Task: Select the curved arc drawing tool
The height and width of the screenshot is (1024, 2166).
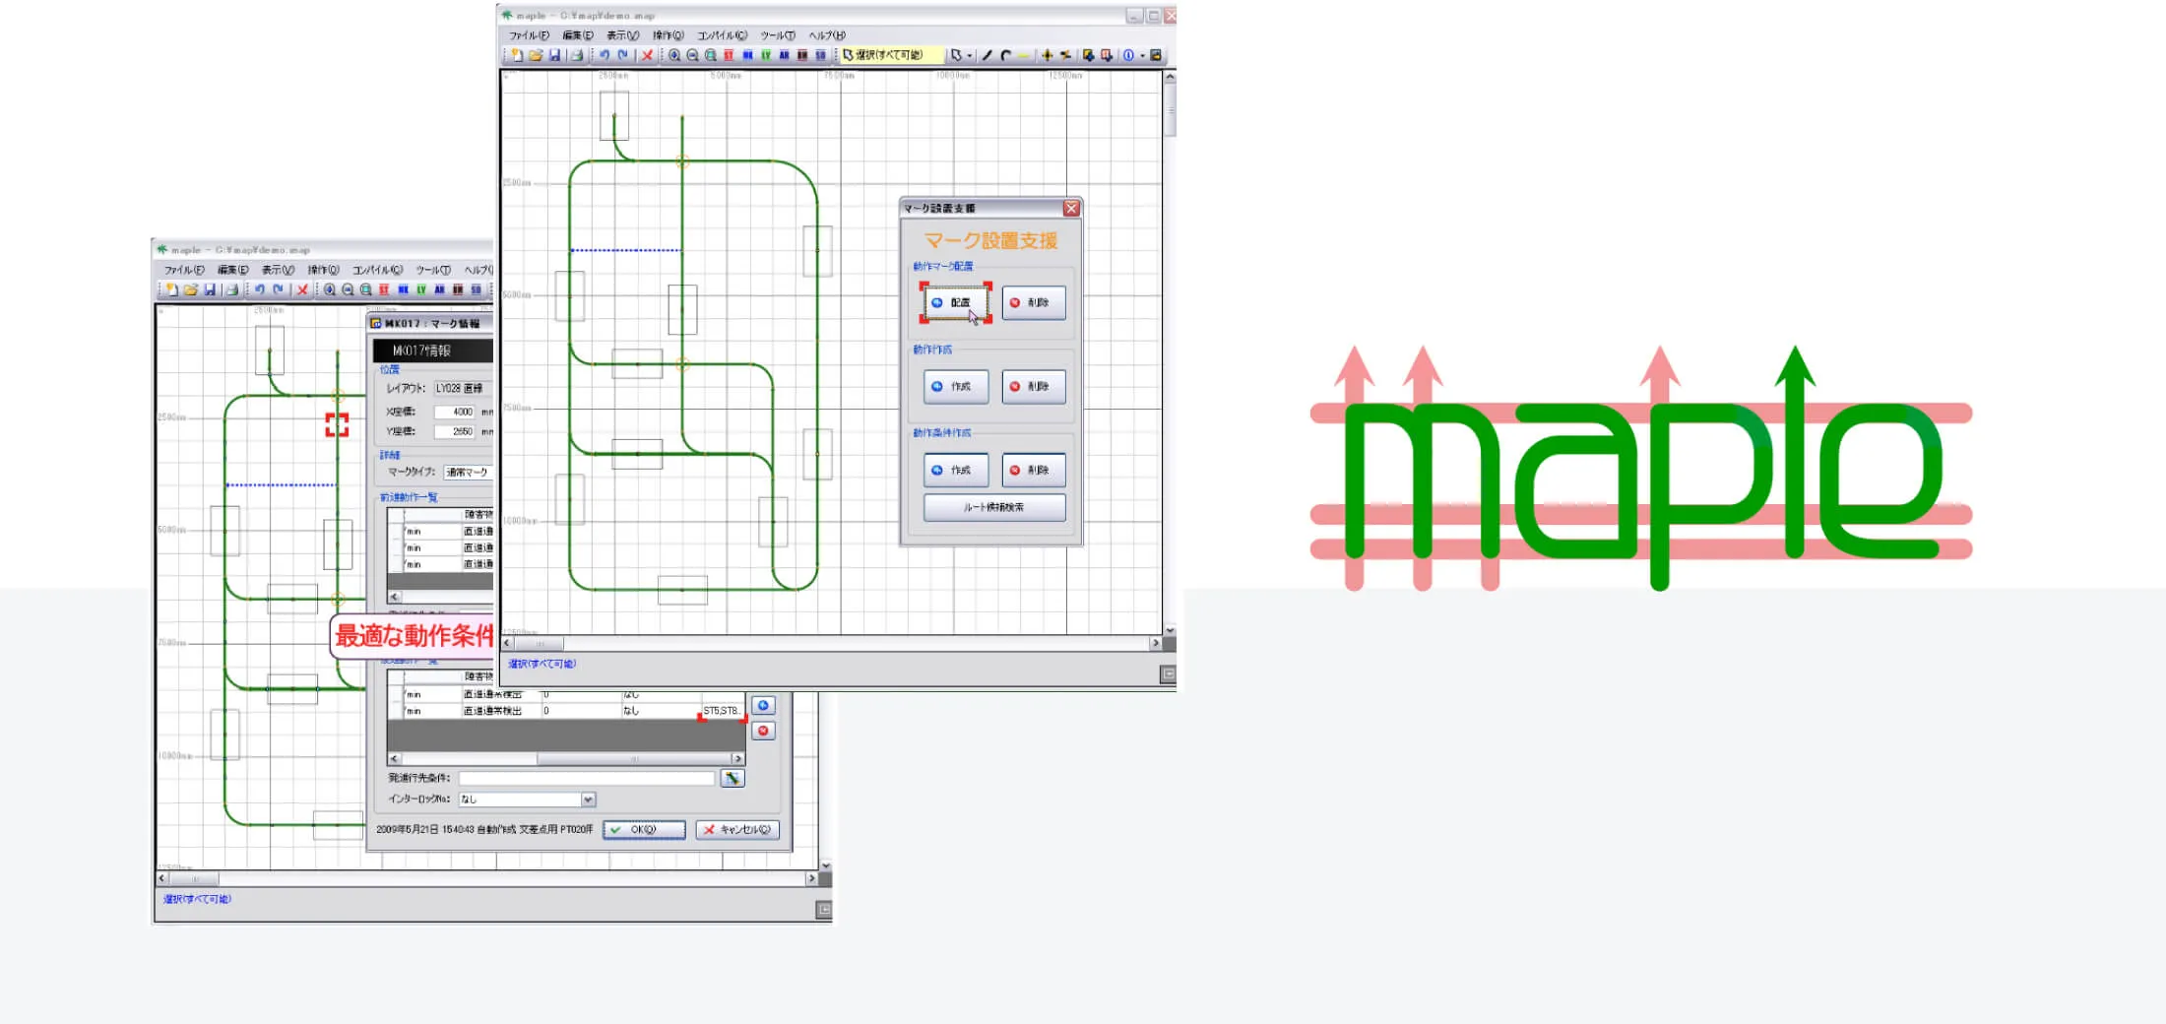Action: 1005,55
